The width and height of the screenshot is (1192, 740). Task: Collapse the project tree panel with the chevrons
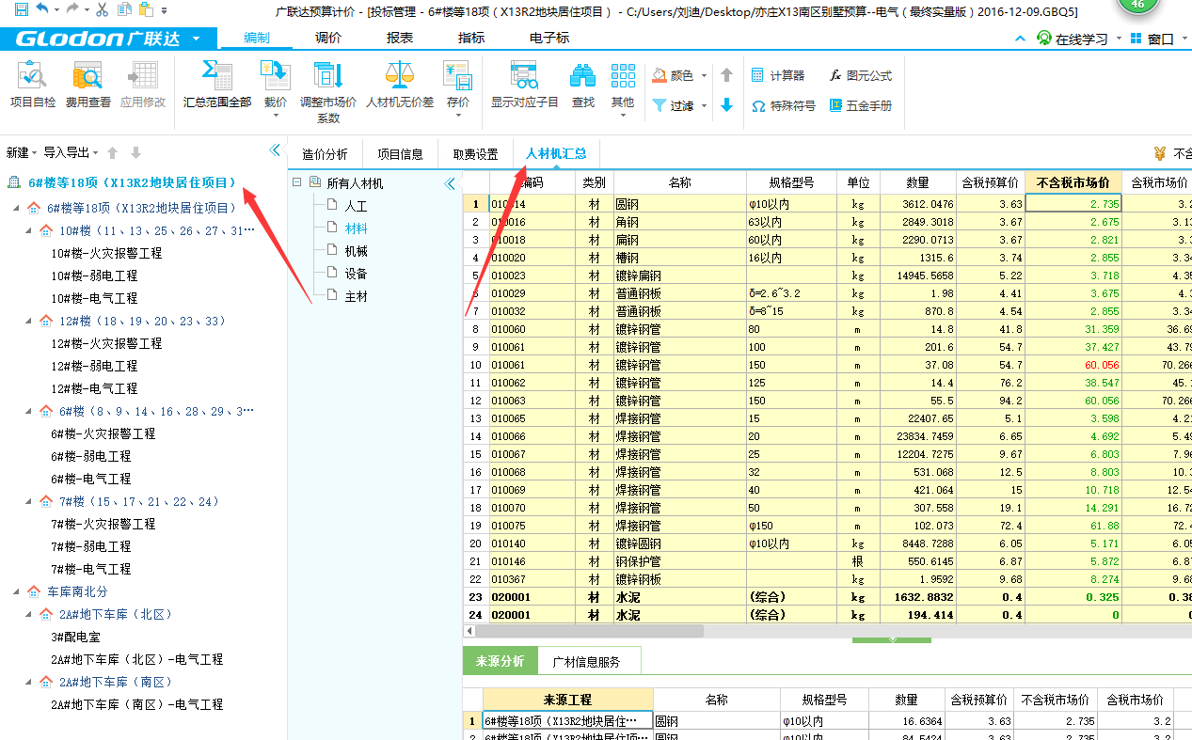point(275,150)
